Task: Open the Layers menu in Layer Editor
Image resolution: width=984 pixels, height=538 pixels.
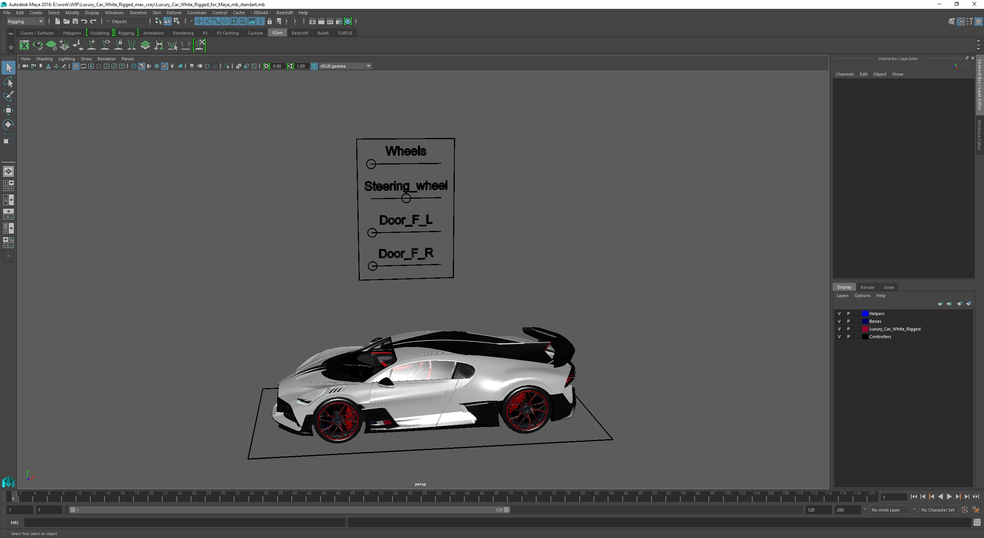Action: pyautogui.click(x=842, y=296)
